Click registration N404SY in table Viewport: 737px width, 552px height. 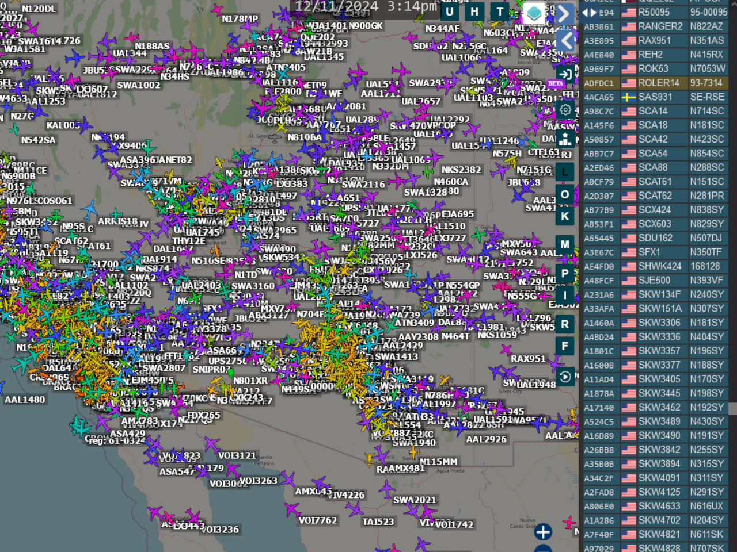[x=707, y=336]
